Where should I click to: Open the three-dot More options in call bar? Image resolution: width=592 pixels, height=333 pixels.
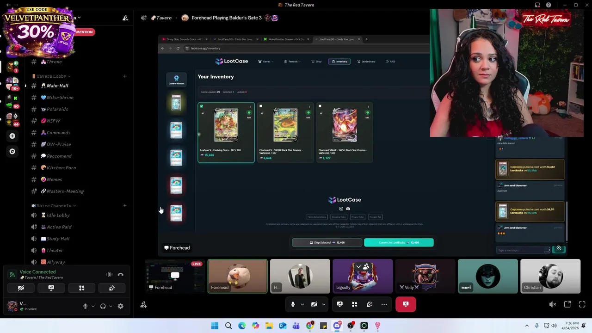point(384,304)
